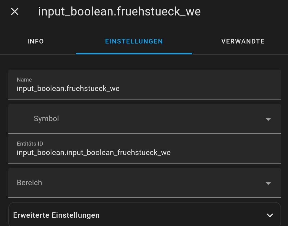Screen dimensions: 288x226
Task: Click the Bereich dropdown arrow icon
Action: [268, 183]
